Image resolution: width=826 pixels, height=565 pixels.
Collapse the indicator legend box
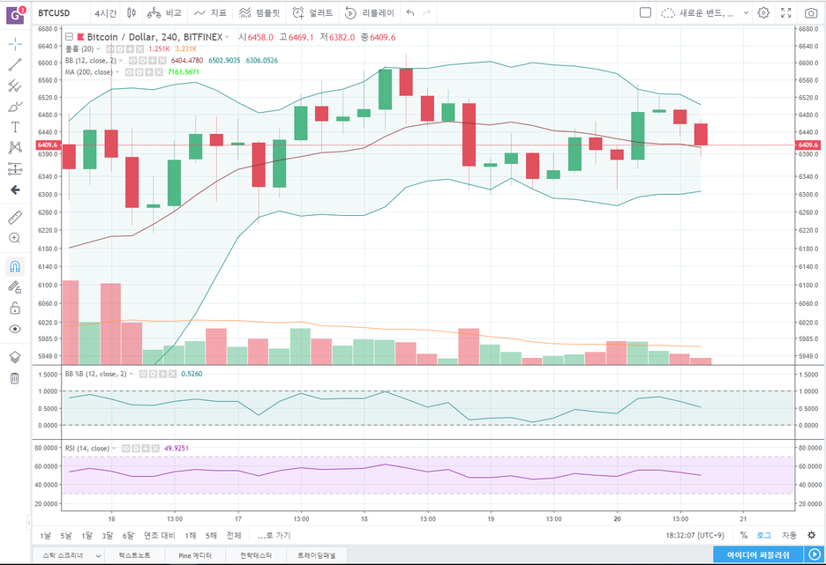pyautogui.click(x=69, y=37)
